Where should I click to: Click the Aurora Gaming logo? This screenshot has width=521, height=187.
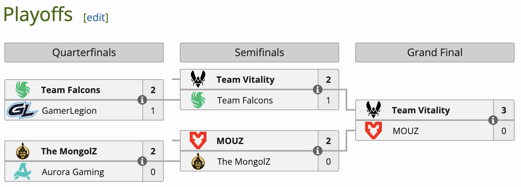click(23, 172)
